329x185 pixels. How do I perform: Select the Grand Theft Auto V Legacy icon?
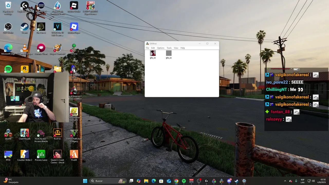pos(74,136)
